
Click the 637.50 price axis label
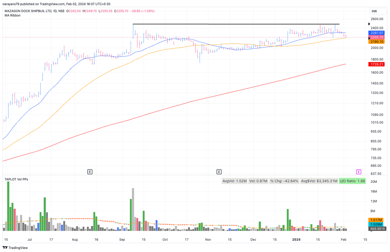pyautogui.click(x=376, y=174)
